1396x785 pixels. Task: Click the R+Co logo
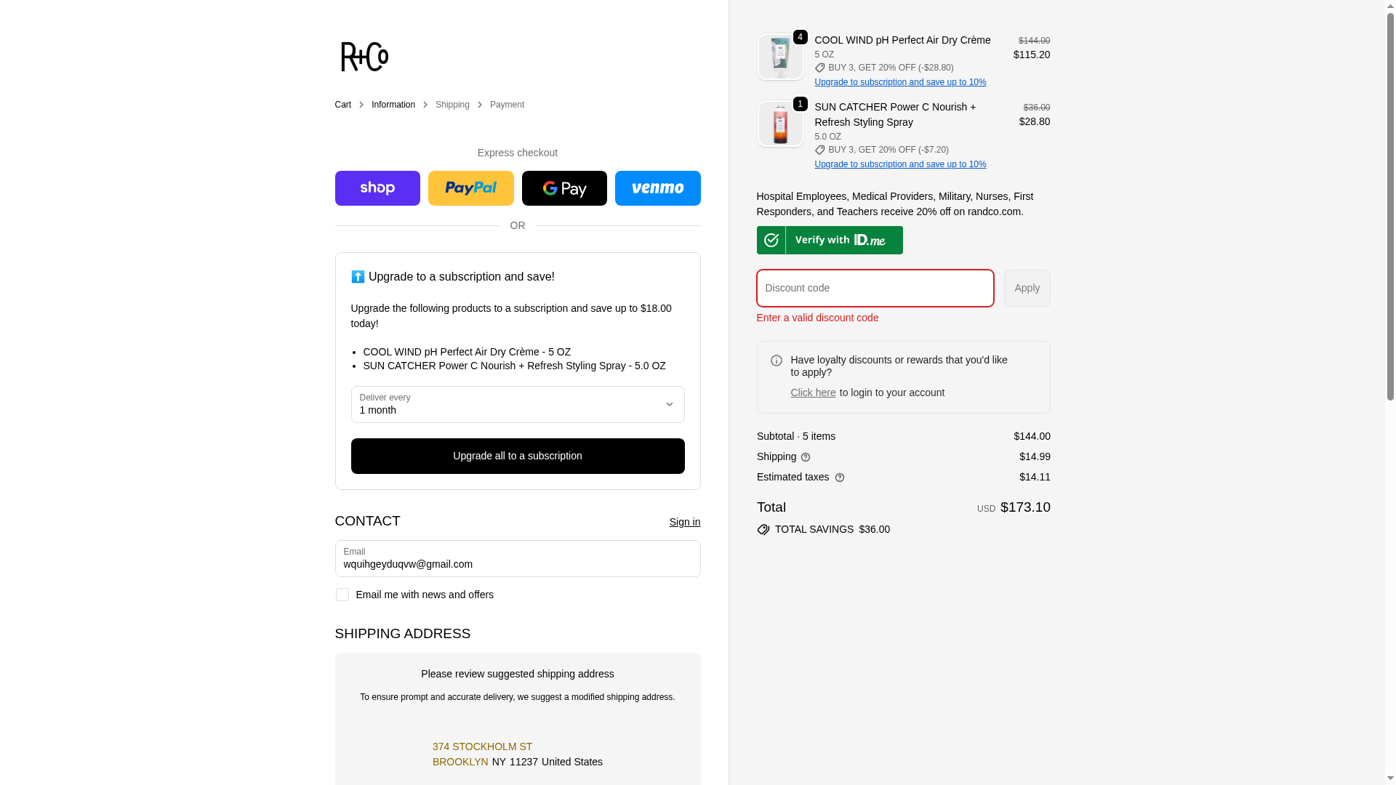click(x=364, y=57)
